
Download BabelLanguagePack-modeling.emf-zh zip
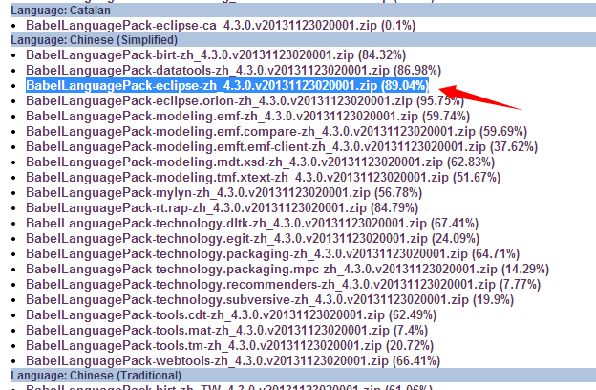247,116
